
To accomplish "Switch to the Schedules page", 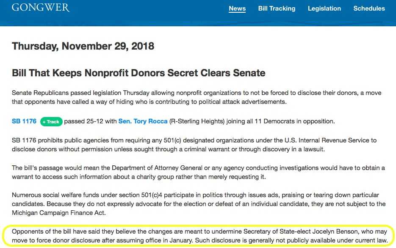I will pyautogui.click(x=369, y=8).
